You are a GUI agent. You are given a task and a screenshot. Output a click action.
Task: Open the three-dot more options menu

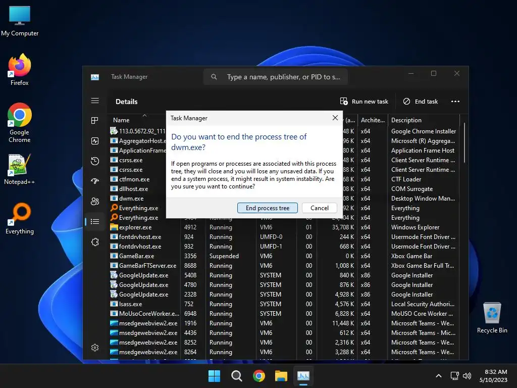click(x=455, y=101)
